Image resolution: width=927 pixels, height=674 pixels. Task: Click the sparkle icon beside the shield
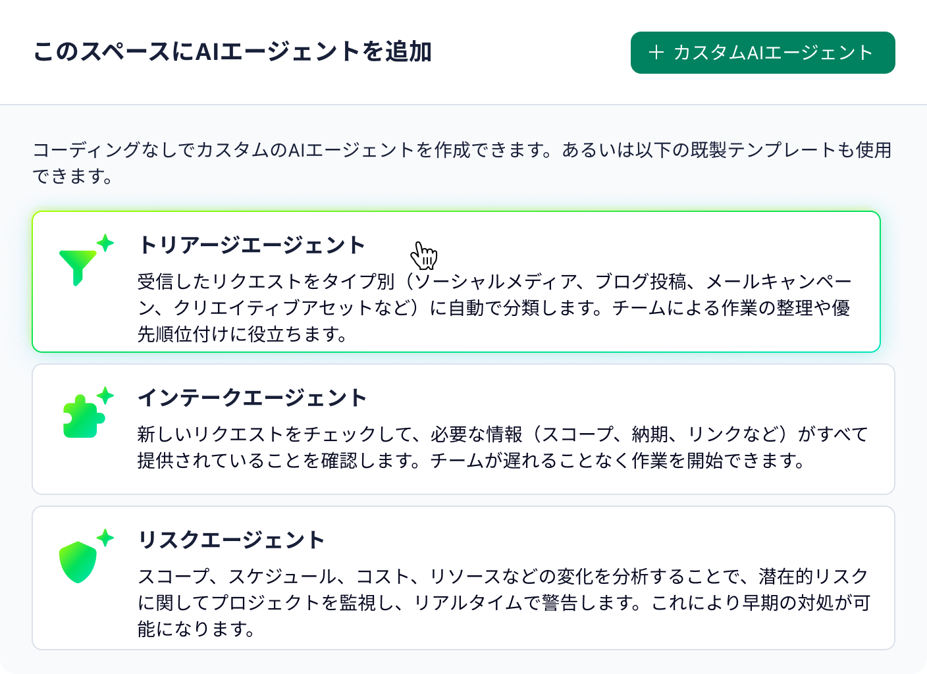tap(104, 536)
